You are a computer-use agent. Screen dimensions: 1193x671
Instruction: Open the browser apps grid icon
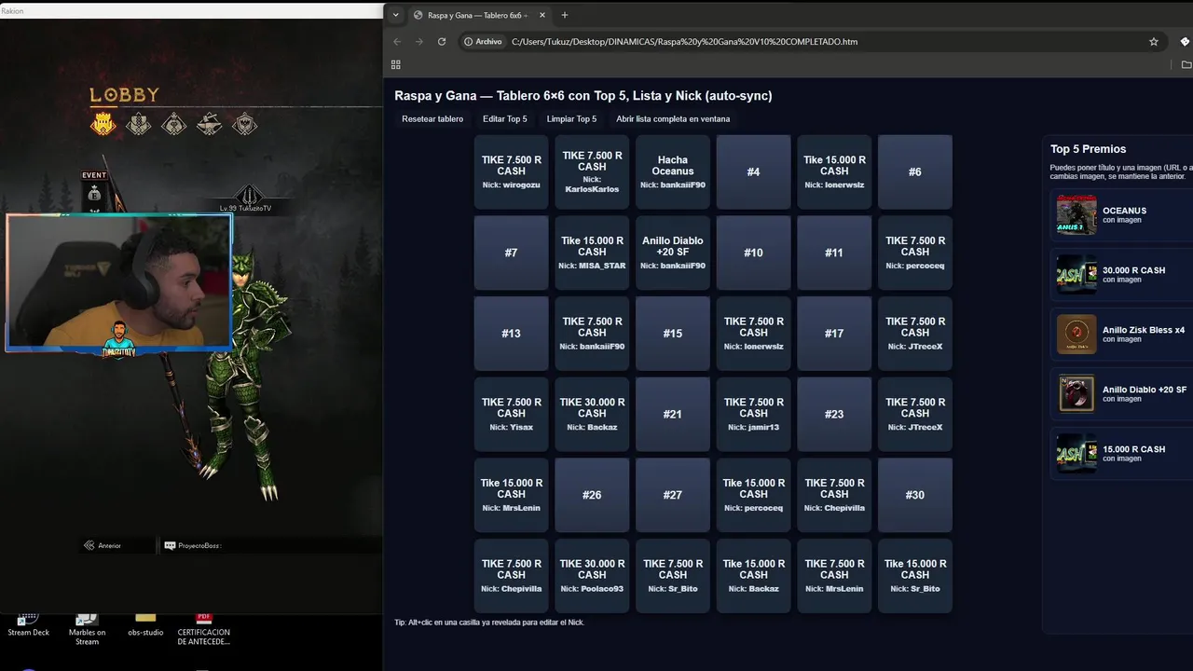tap(396, 64)
